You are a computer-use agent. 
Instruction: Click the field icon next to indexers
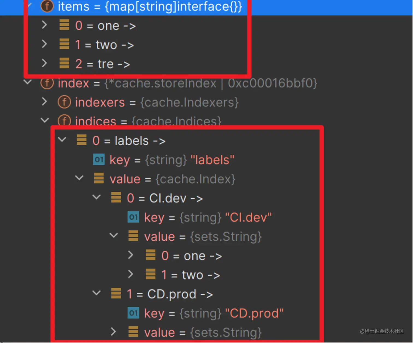click(64, 102)
